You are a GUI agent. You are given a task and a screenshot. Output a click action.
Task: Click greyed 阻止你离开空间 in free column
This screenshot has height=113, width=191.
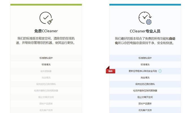point(46,97)
